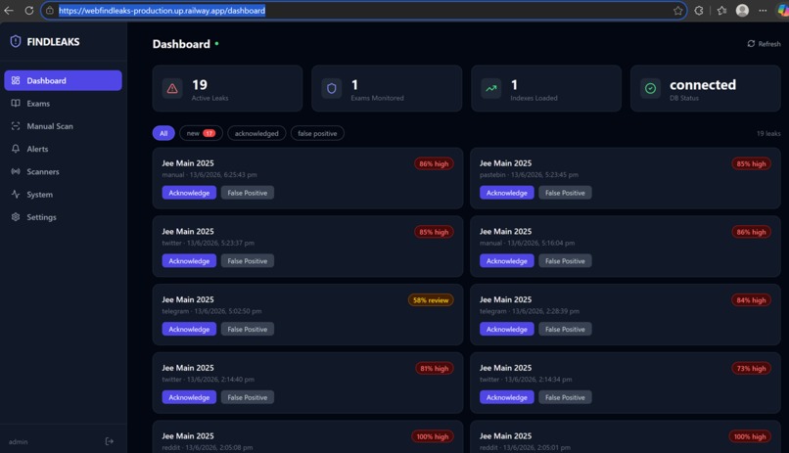The width and height of the screenshot is (789, 453).
Task: Click the Dashboard page heading
Action: [181, 44]
